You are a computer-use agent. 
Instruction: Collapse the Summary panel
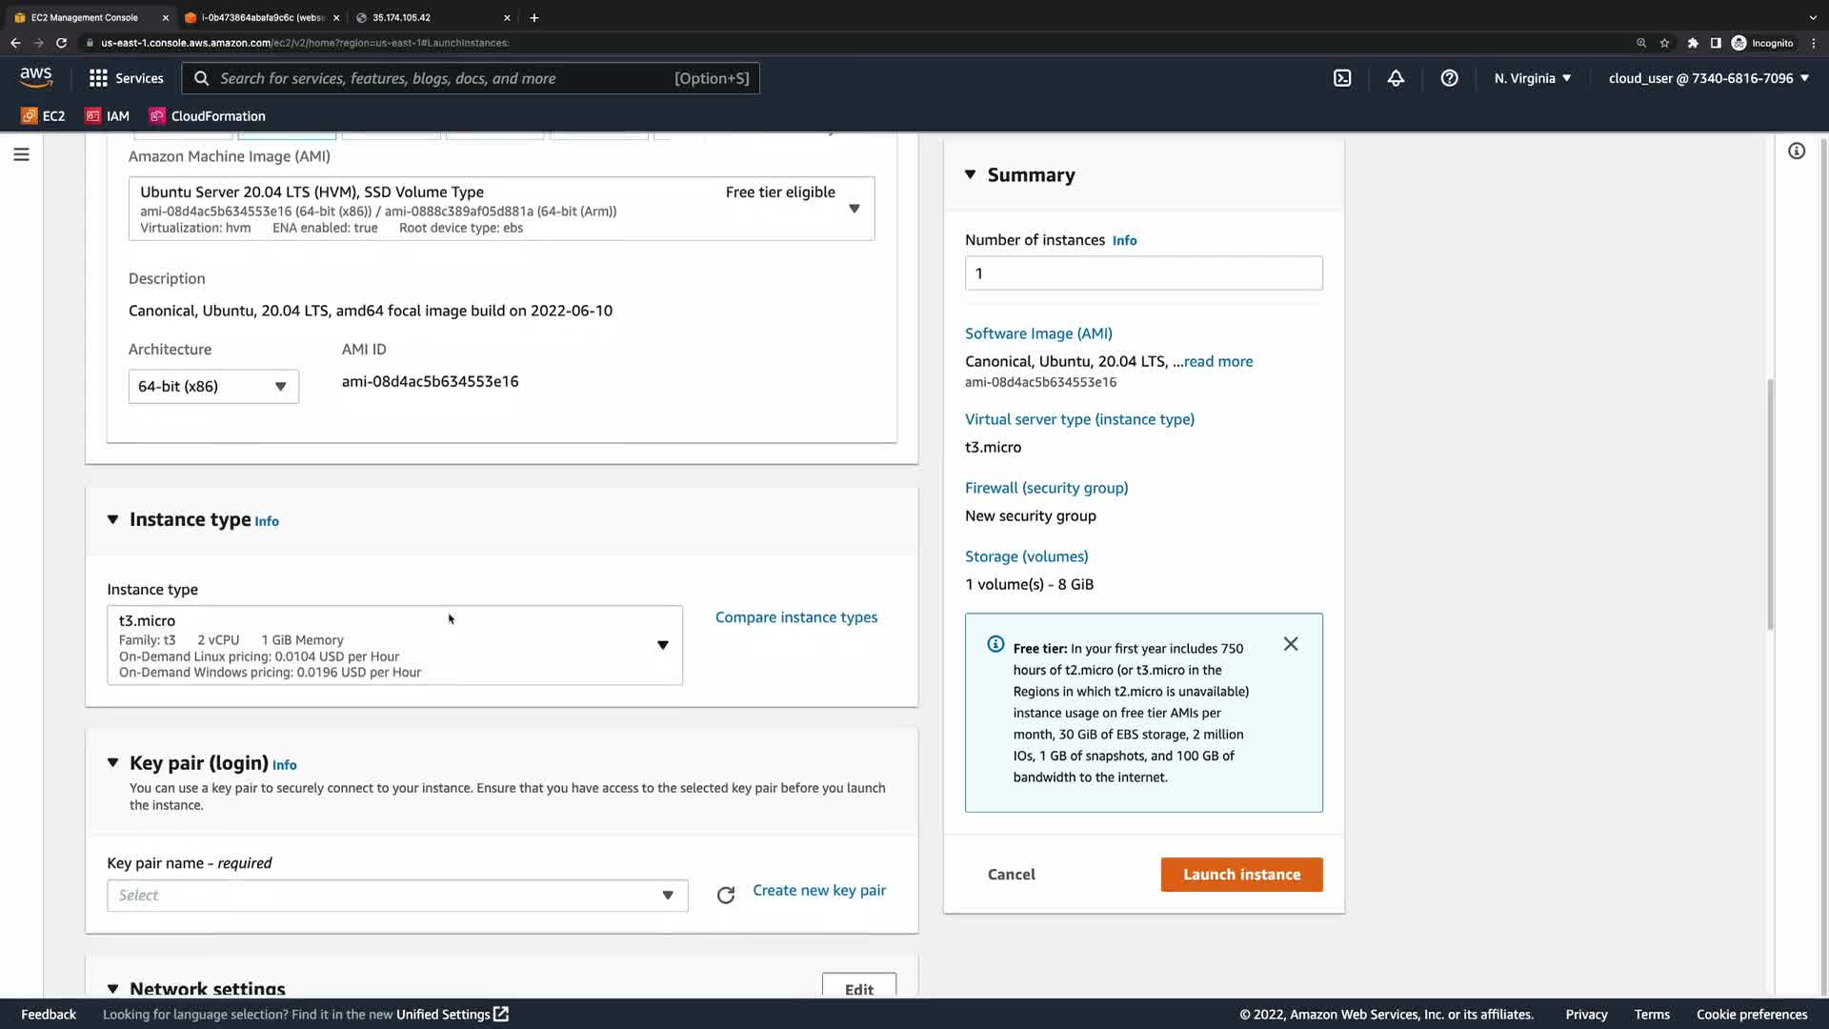(970, 174)
